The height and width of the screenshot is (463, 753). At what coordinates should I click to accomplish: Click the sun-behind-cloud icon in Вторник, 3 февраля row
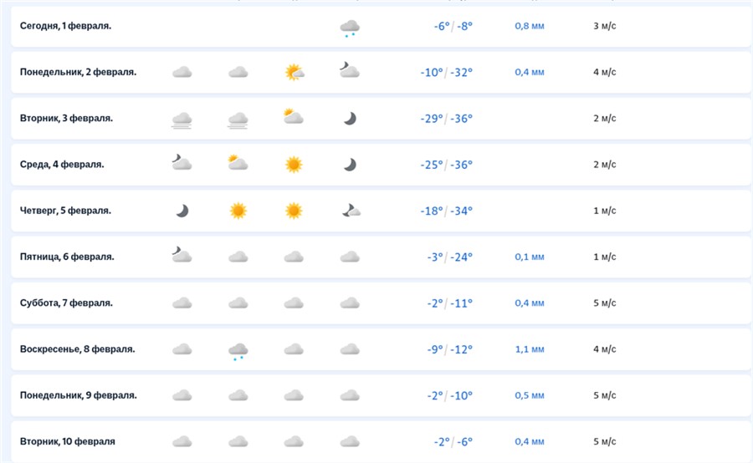tap(293, 117)
